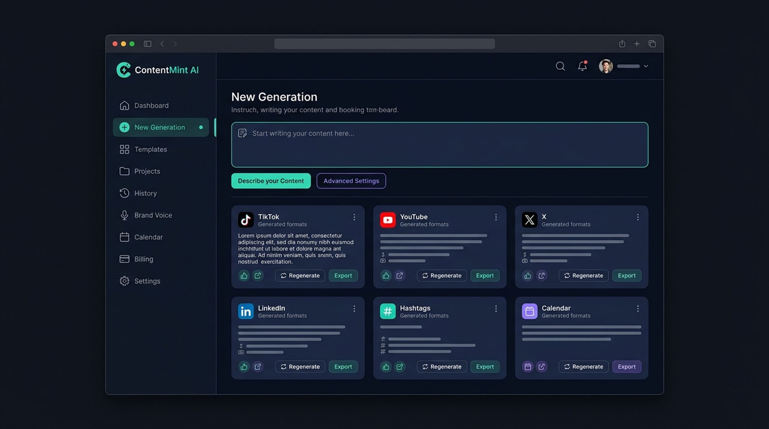
Task: Export the Calendar card content
Action: point(627,367)
